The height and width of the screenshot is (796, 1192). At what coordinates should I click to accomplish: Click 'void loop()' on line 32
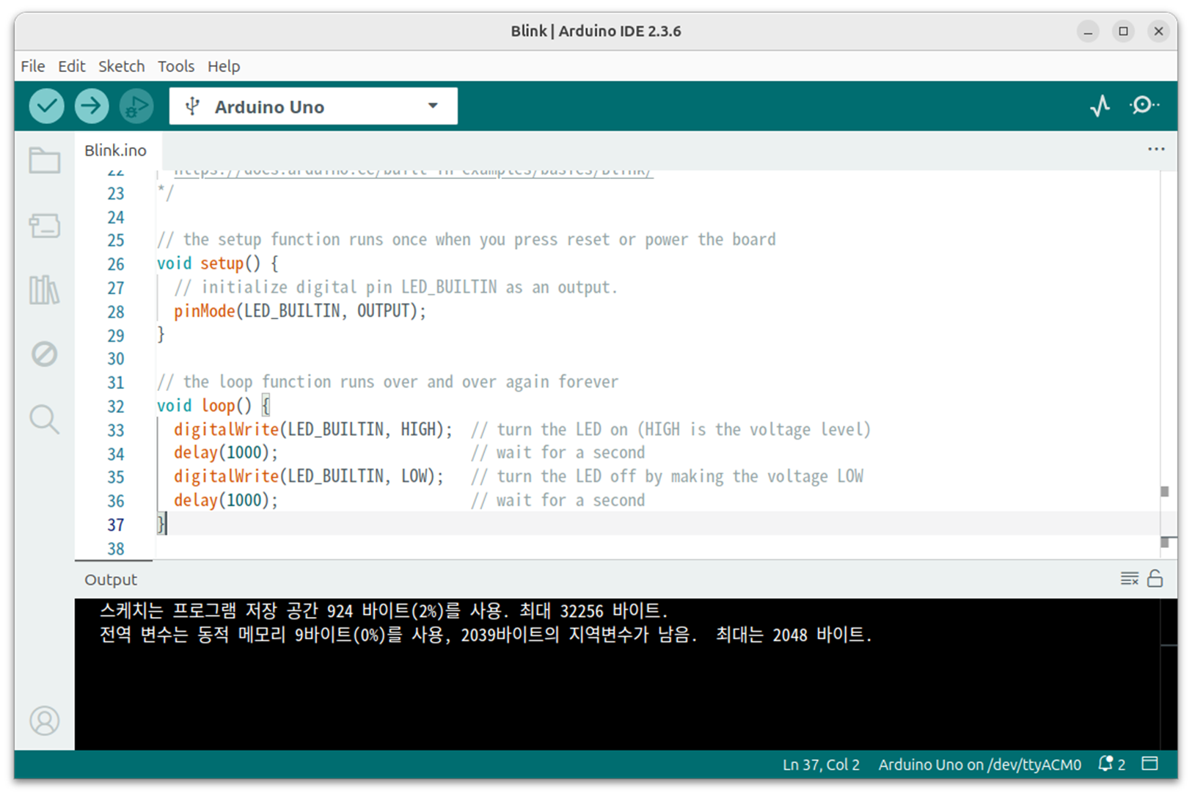205,406
